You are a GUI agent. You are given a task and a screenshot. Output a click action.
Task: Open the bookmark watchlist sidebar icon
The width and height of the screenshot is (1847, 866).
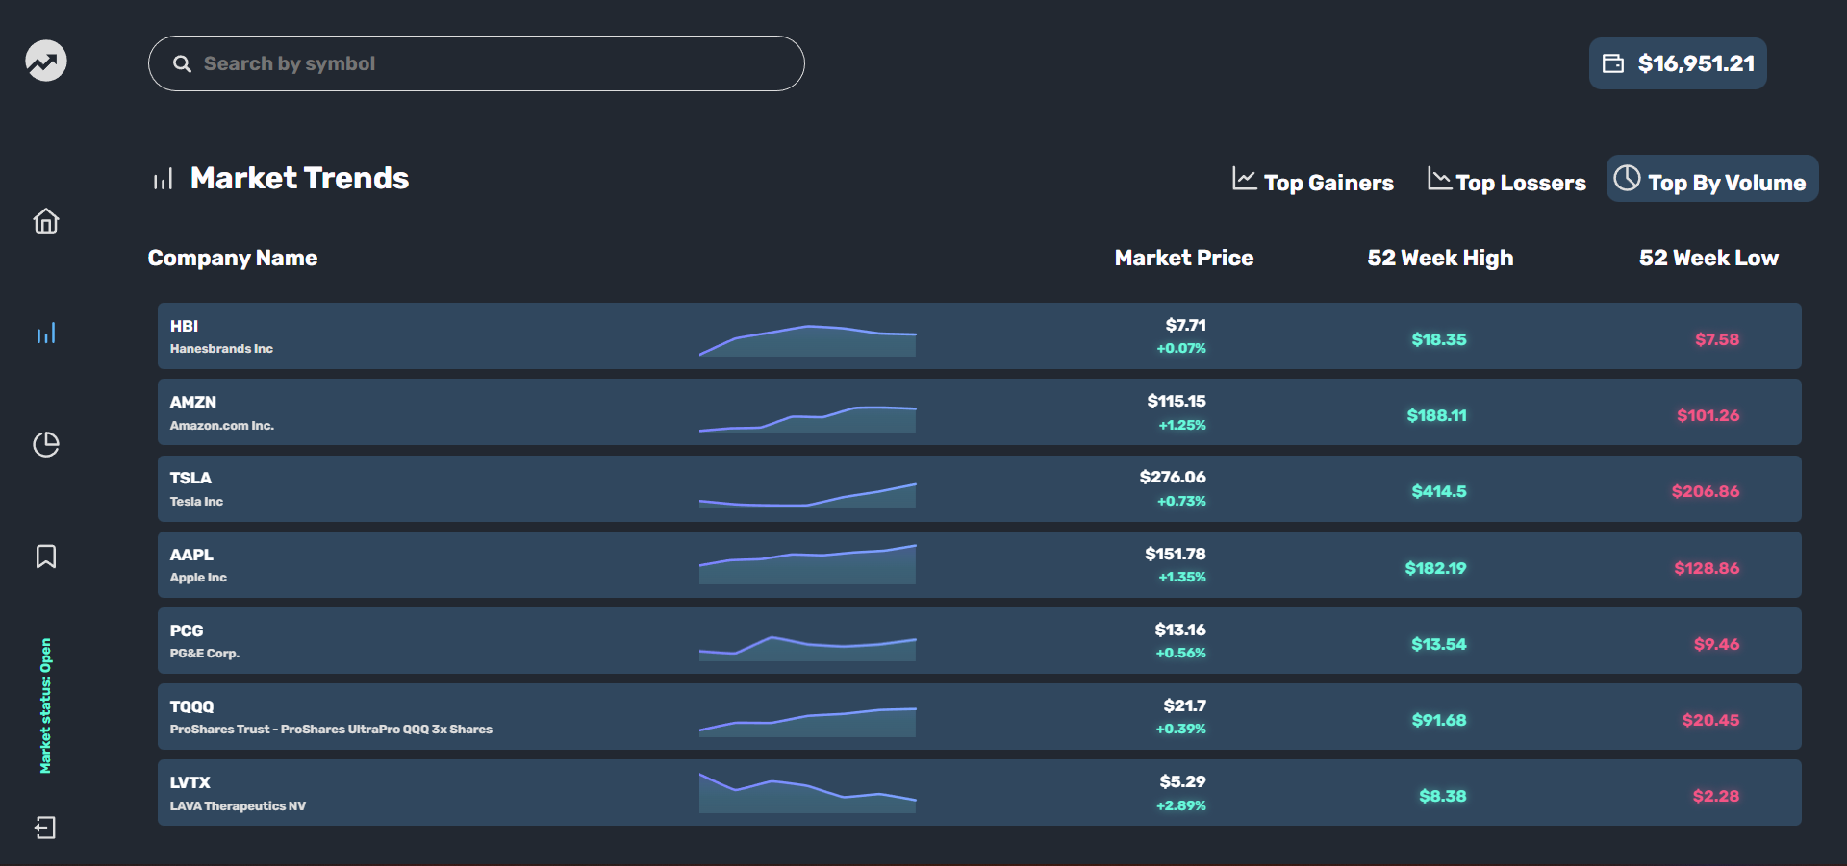click(x=46, y=557)
